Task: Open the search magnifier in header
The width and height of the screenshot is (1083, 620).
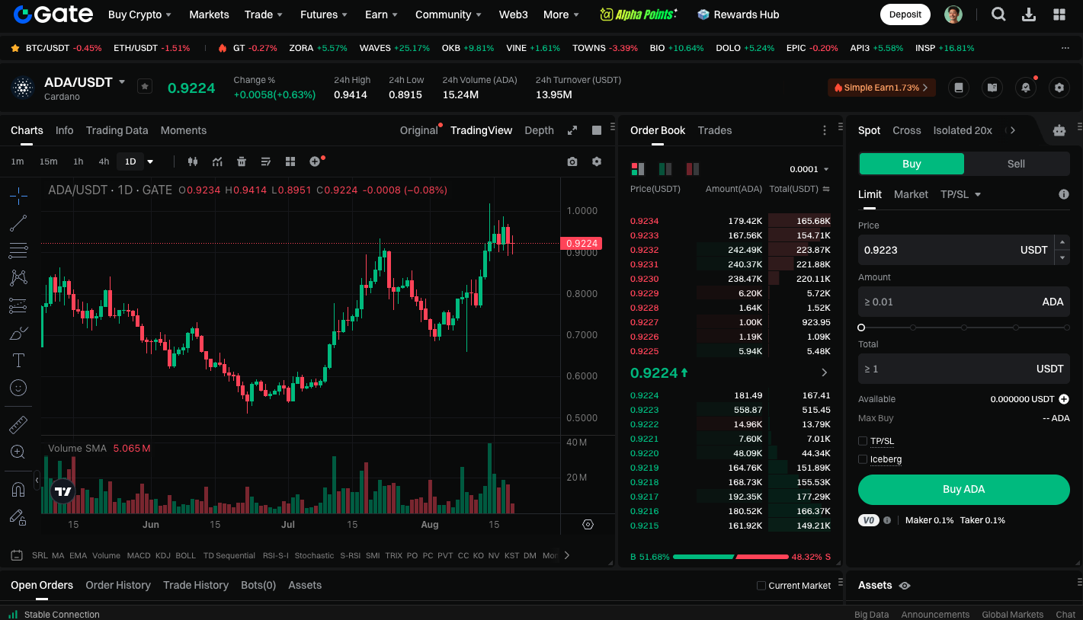Action: (x=998, y=14)
